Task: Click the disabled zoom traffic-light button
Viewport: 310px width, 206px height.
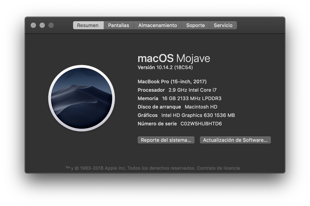Action: 51,25
